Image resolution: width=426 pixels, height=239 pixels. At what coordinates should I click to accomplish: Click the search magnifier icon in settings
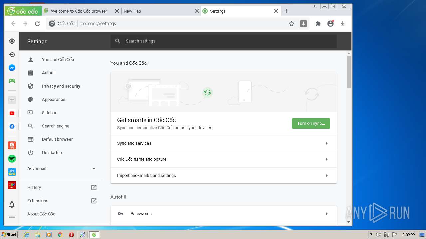coord(117,41)
